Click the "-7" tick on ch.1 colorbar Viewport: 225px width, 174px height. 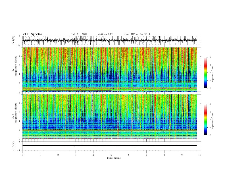point(210,88)
